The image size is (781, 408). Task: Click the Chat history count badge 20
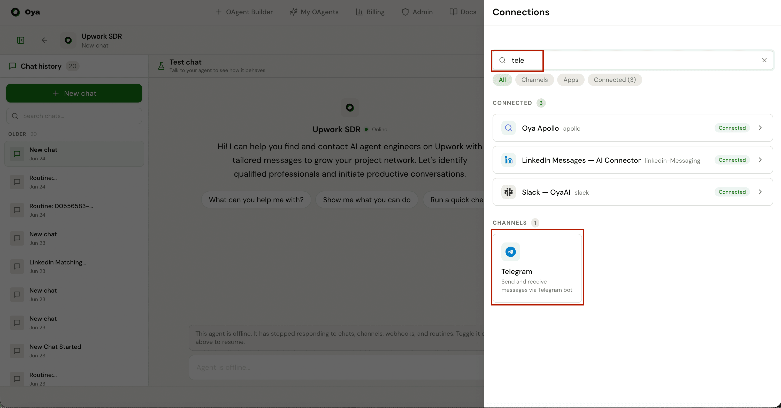(x=72, y=66)
